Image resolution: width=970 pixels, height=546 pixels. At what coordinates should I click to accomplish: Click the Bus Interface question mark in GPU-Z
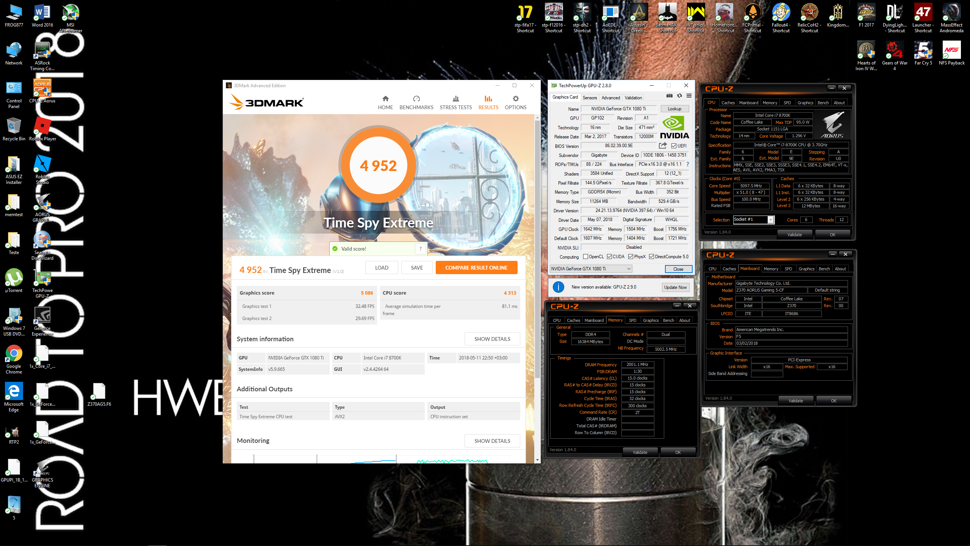[x=687, y=164]
